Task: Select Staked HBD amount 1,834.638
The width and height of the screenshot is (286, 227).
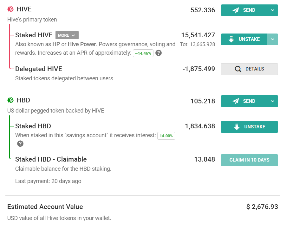Action: tap(200, 126)
